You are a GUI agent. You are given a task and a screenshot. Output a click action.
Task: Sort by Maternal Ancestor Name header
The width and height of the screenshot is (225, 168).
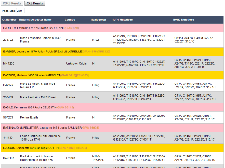[35, 20]
